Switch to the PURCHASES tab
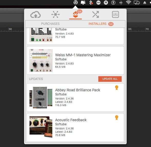The width and height of the screenshot is (151, 147). click(50, 24)
